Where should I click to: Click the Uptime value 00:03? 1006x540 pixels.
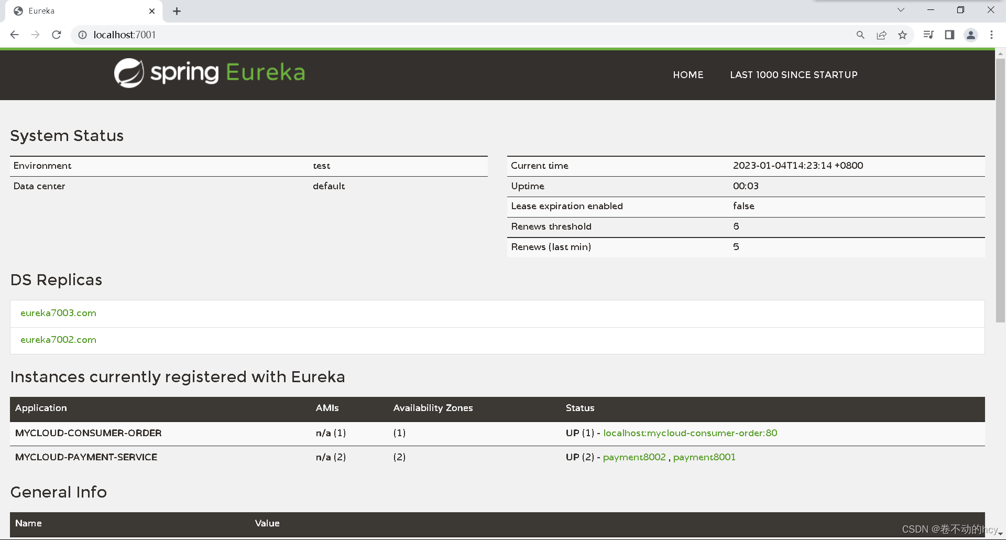[746, 186]
